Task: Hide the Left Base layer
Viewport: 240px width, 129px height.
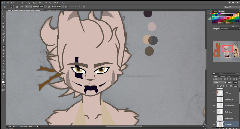Action: [214, 93]
